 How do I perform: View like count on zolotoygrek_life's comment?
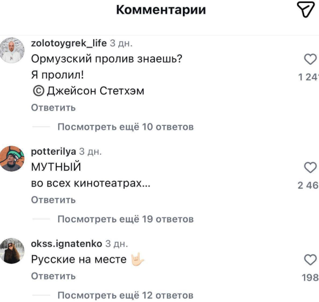(x=308, y=77)
